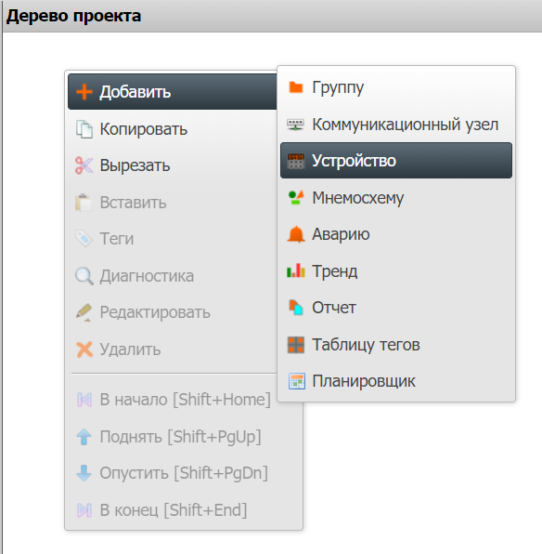
Task: Click the scissors icon for Вырезать
Action: (84, 165)
